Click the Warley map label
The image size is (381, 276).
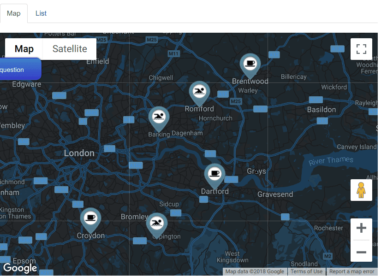click(x=248, y=91)
